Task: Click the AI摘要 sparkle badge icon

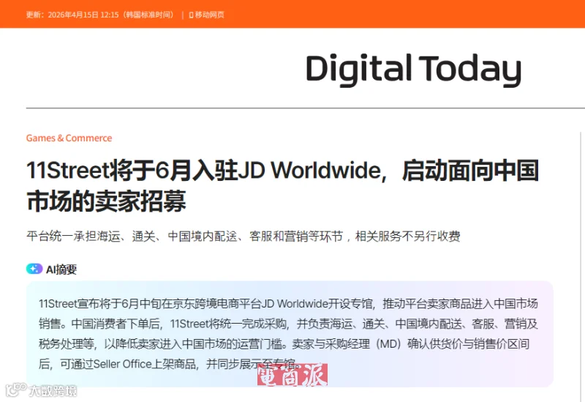Action: coord(34,269)
